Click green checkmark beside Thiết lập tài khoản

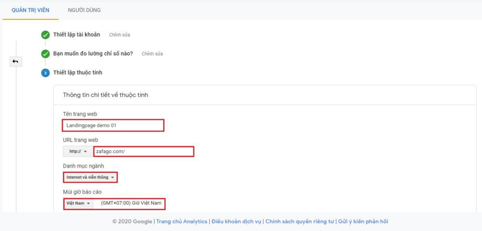(45, 35)
